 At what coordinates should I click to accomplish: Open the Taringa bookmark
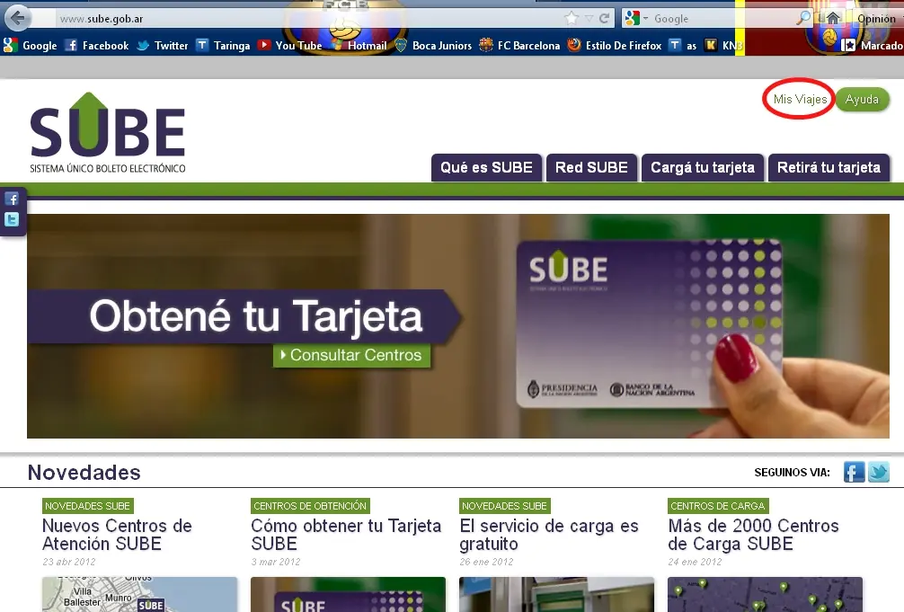point(223,45)
